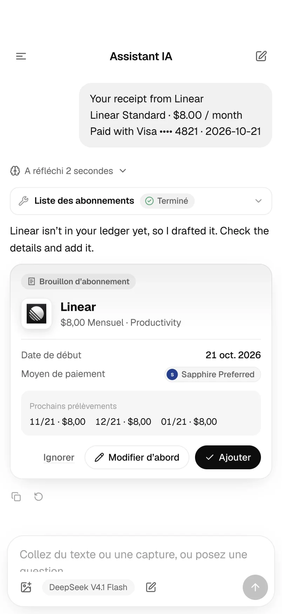The width and height of the screenshot is (282, 614).
Task: Start a new chat from the header compose icon
Action: click(261, 56)
